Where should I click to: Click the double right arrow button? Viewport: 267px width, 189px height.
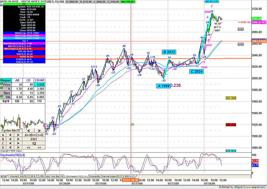[40, 147]
